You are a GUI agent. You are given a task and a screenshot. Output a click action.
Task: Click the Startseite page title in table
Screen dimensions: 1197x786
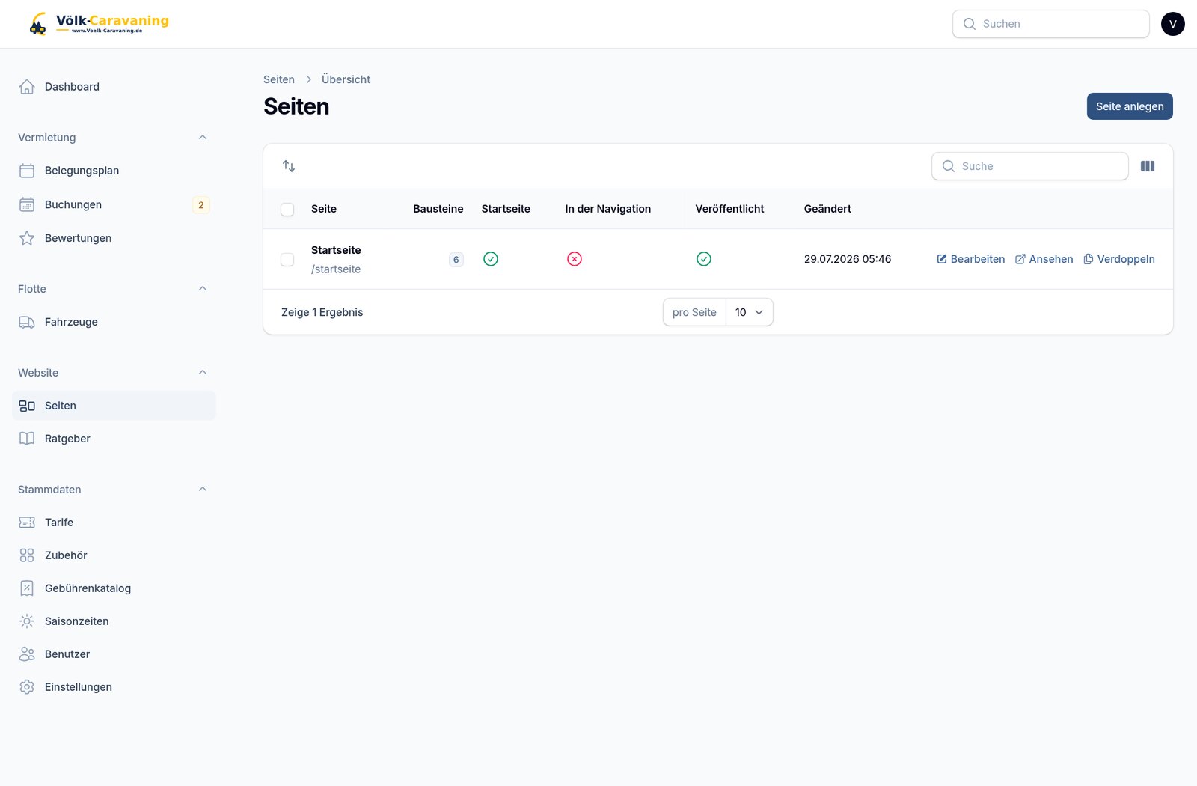pos(336,250)
